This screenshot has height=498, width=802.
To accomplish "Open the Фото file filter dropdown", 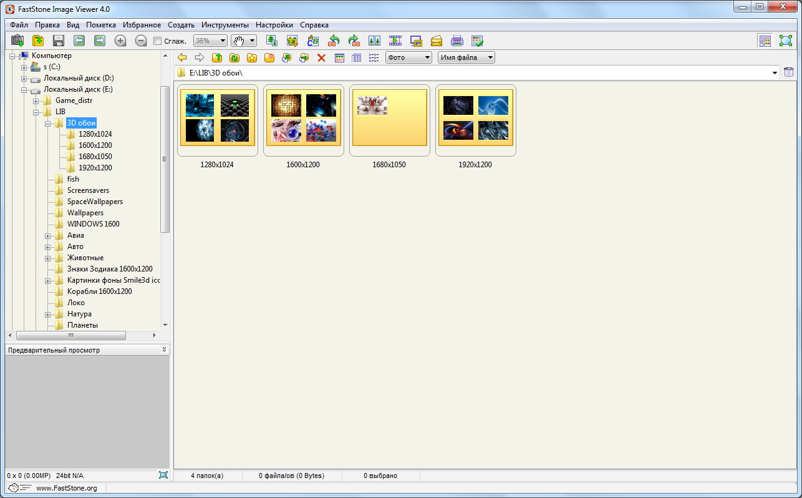I will pos(408,57).
